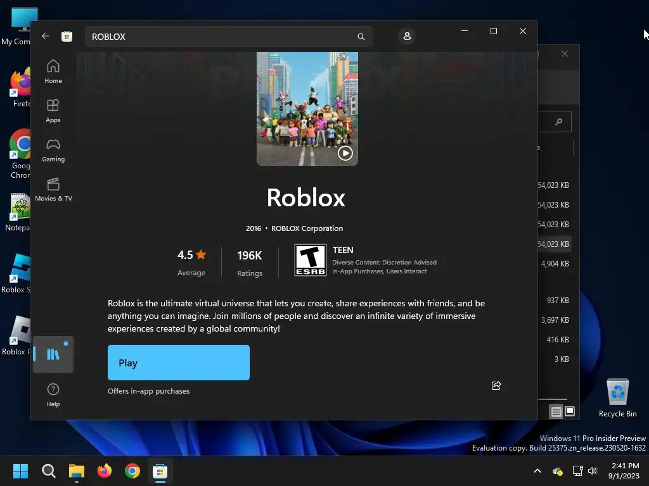Click the 196K Ratings count
The height and width of the screenshot is (486, 649).
[250, 263]
